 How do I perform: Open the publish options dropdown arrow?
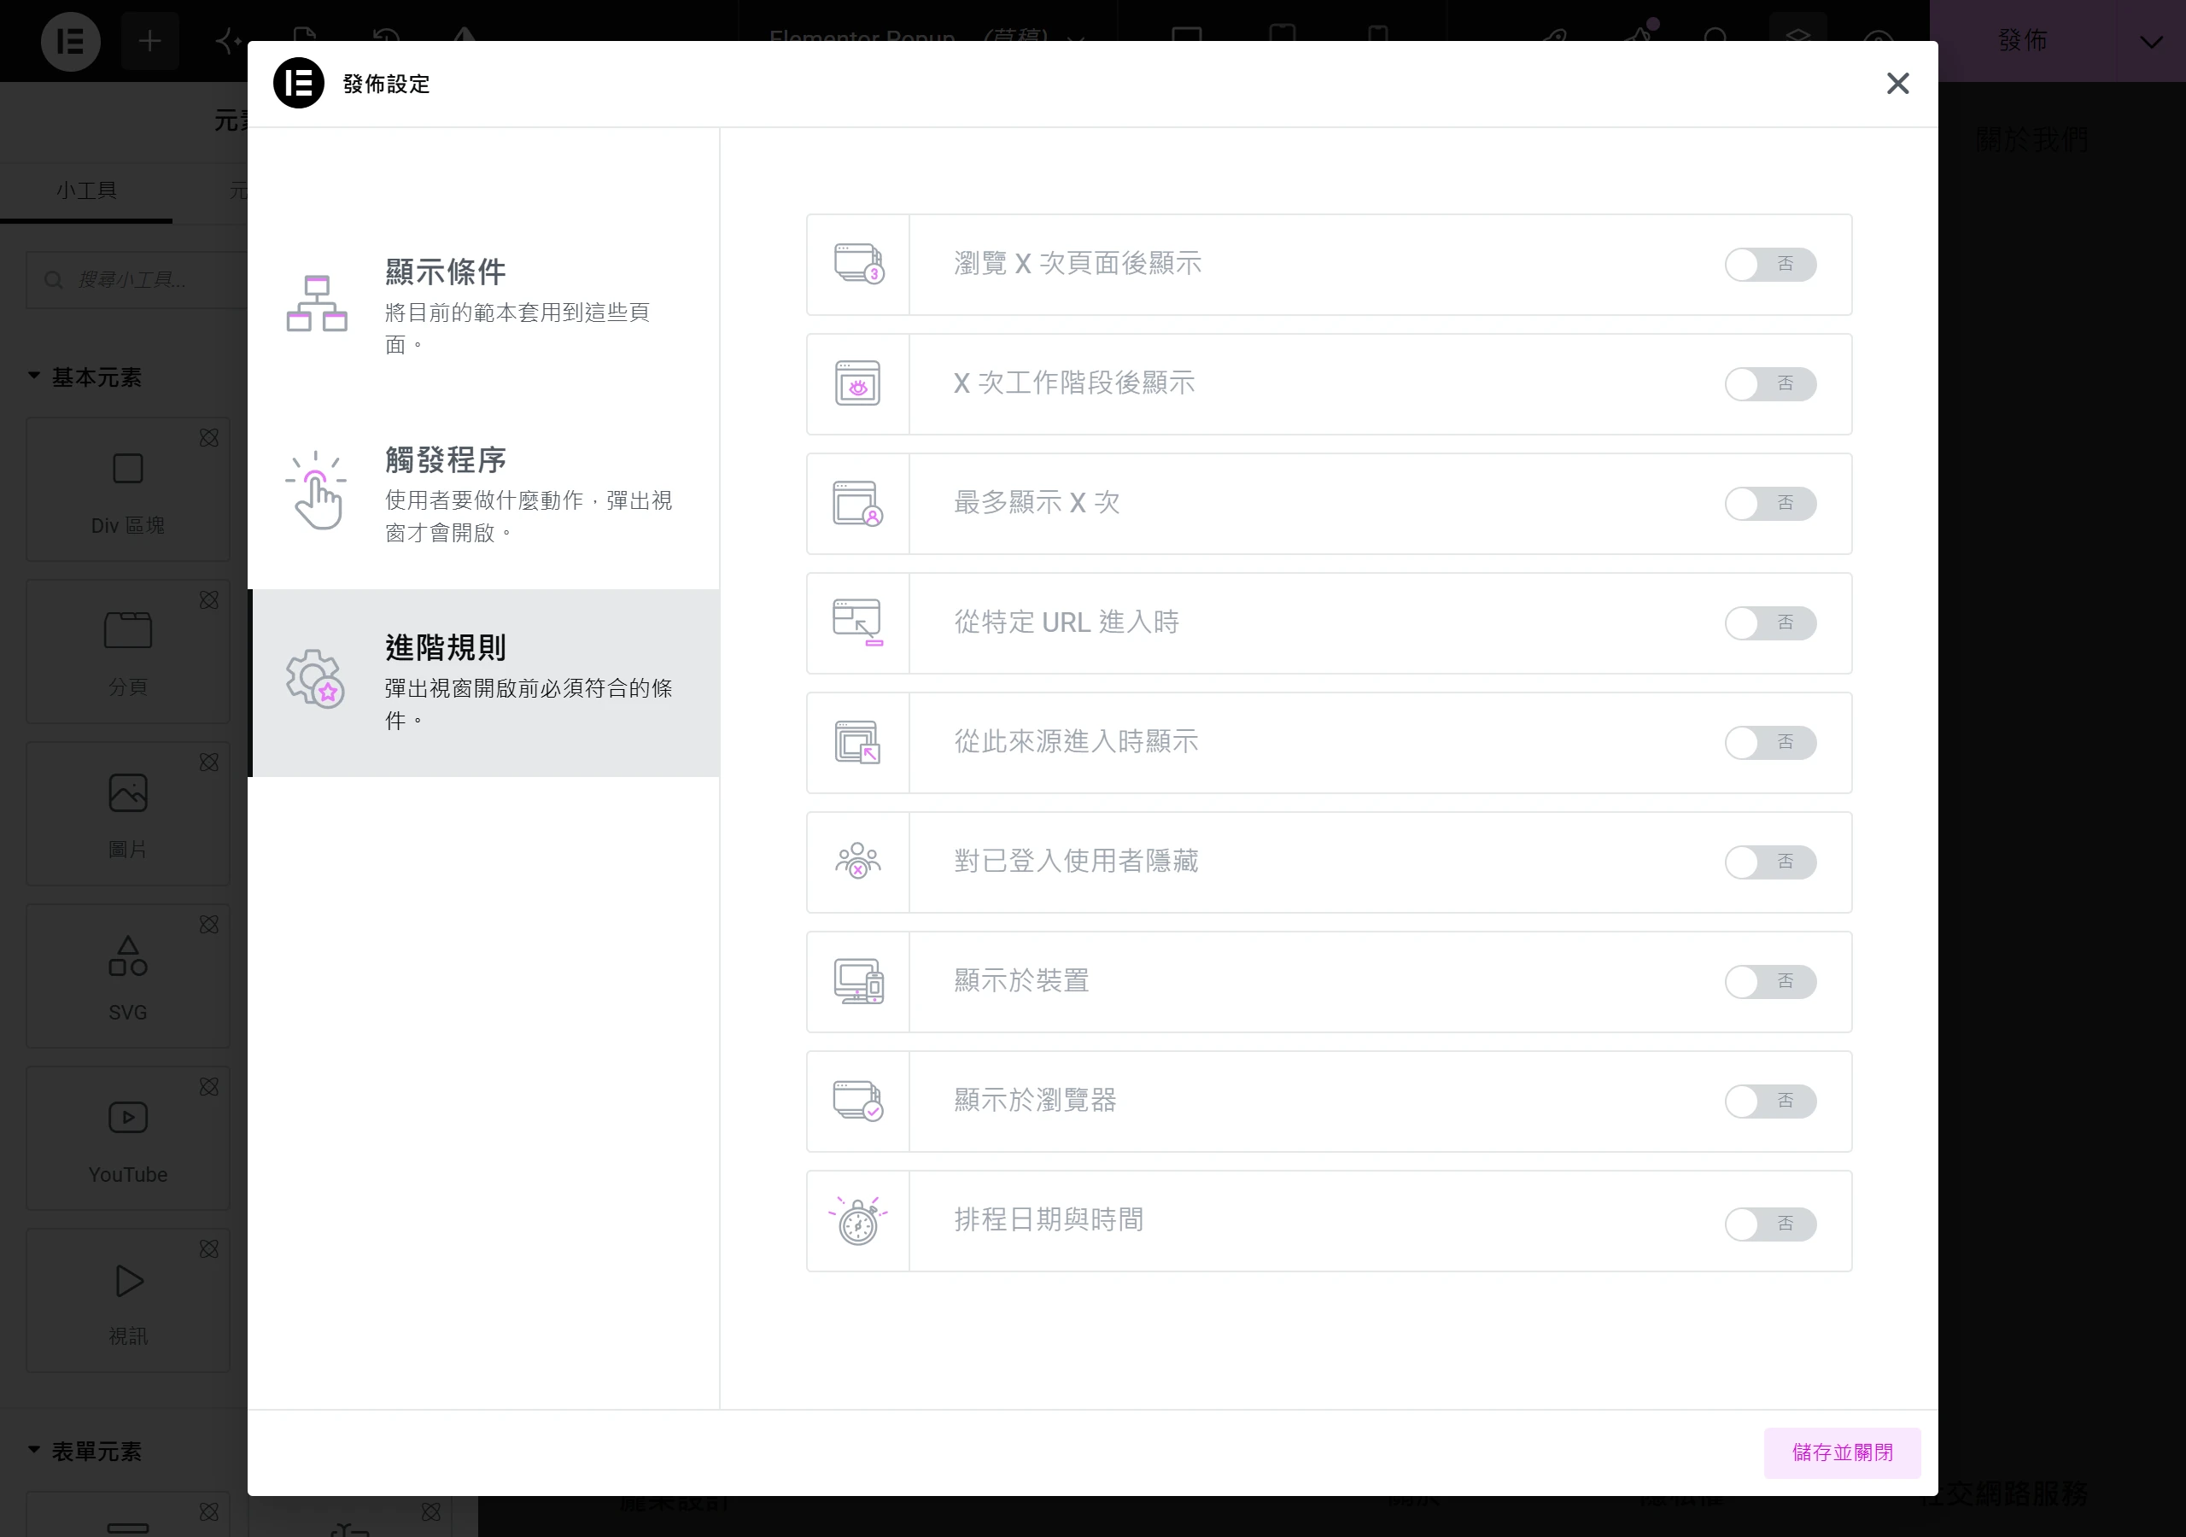click(x=2151, y=41)
